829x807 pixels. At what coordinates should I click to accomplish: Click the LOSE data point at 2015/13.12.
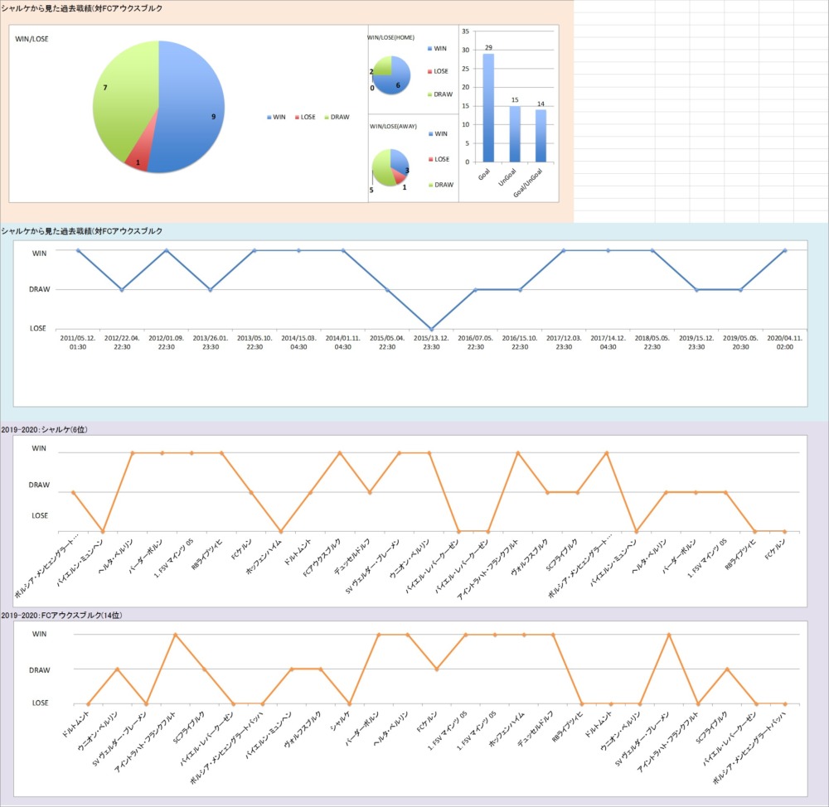pos(431,328)
